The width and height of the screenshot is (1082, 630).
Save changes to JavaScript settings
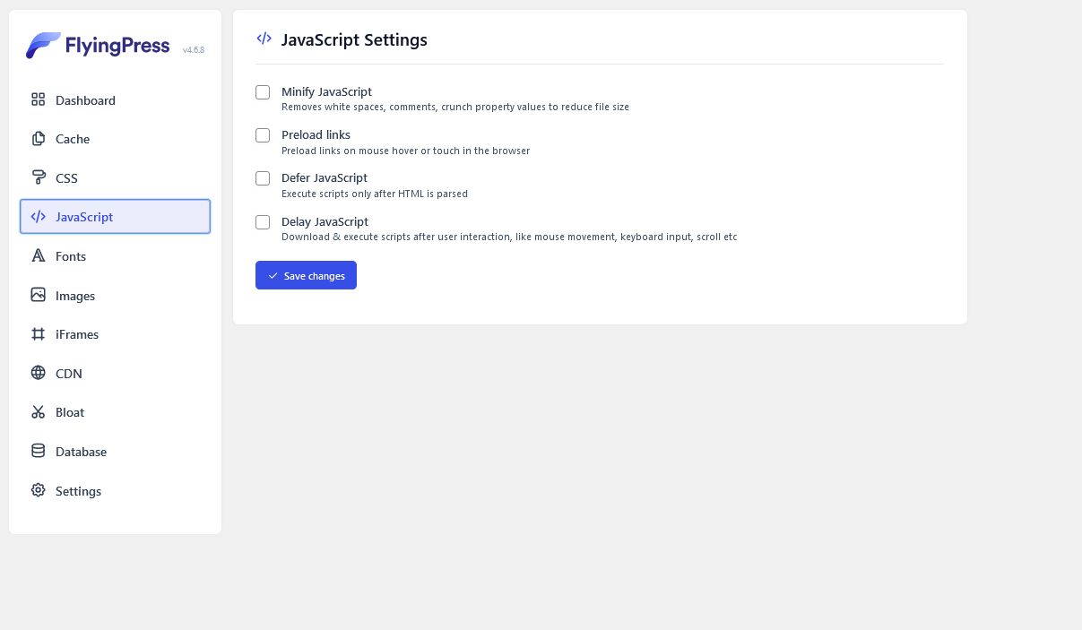tap(306, 275)
